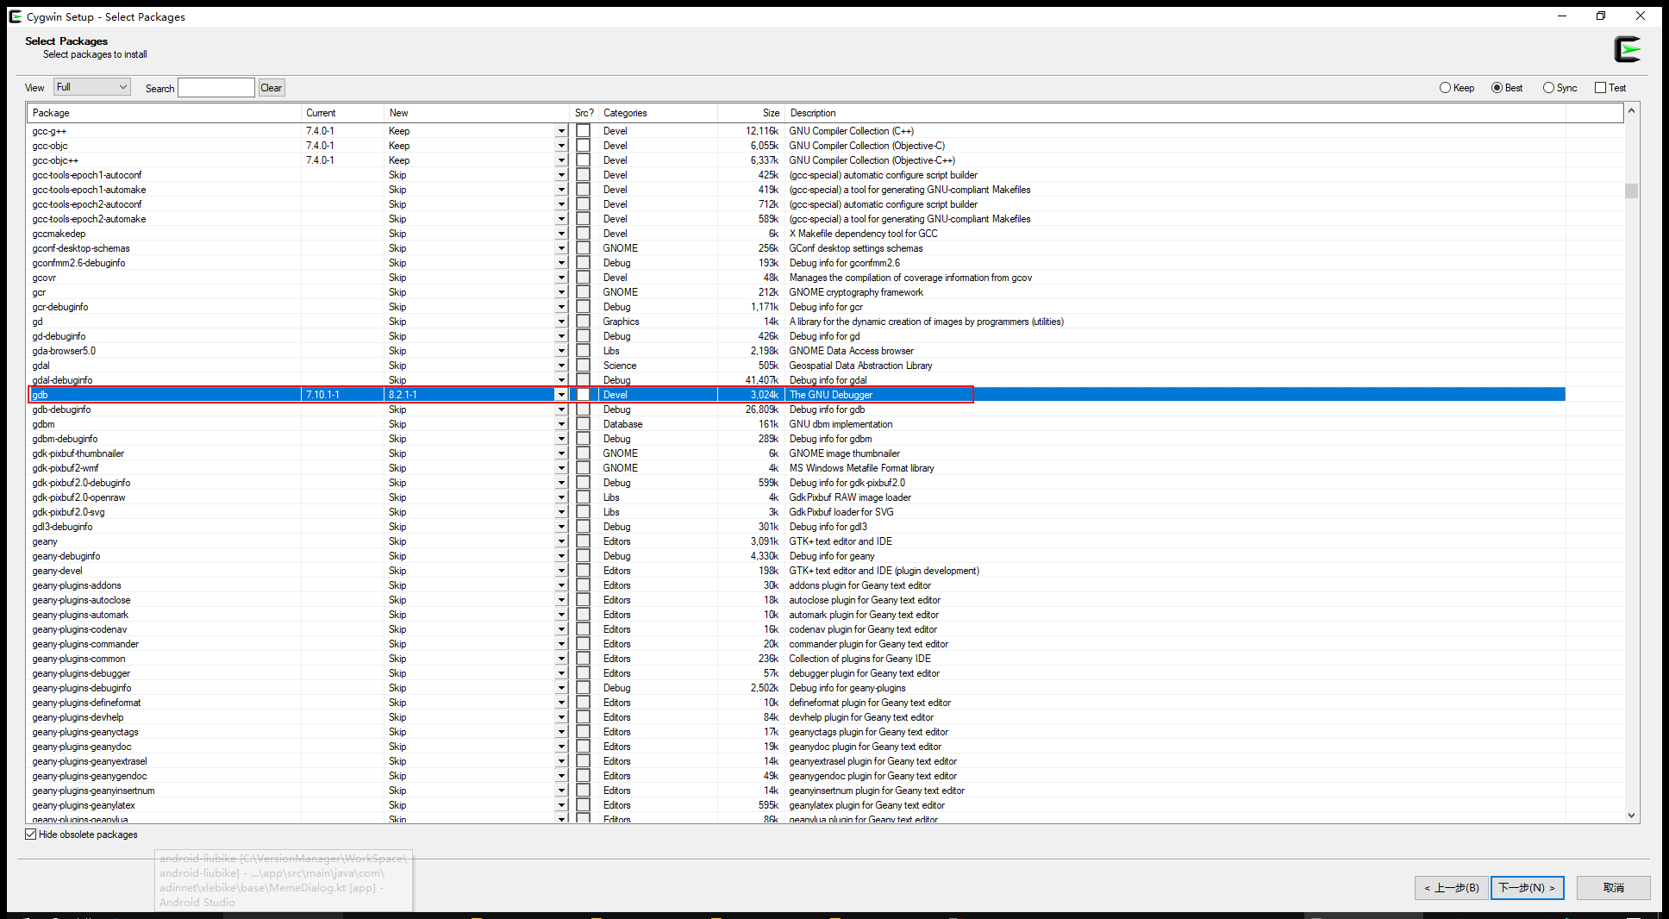The height and width of the screenshot is (919, 1669).
Task: Open the New version dropdown for geany-plugins-debugger
Action: coord(561,673)
